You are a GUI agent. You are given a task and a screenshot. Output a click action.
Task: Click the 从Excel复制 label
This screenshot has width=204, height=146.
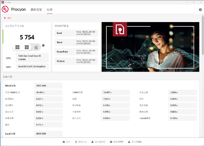(x=145, y=118)
